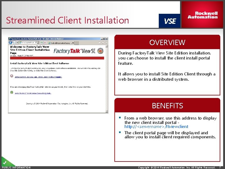Screen dimensions: 225x169
Task: Open the browser Tools gear icon
Action: point(106,43)
